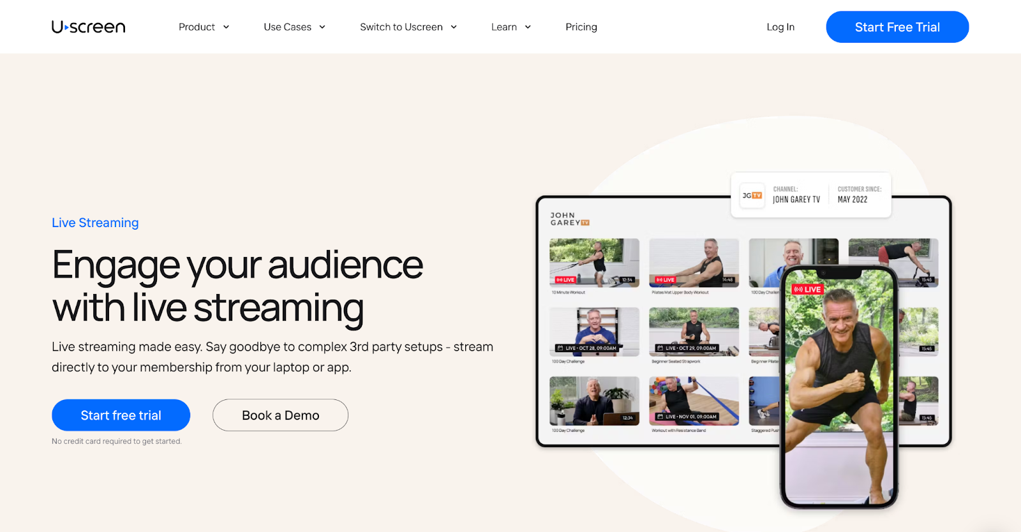Click the LIVE badge on Pilates Mat video
Viewport: 1021px width, 532px height.
point(665,279)
